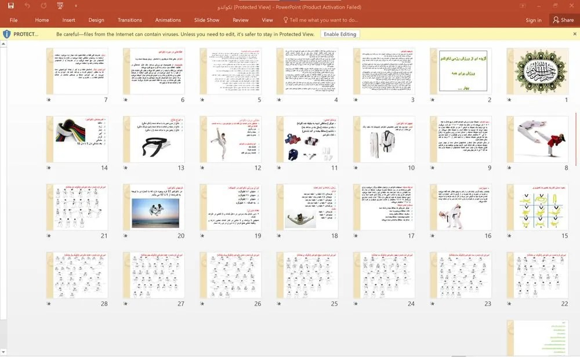Select slide 1 with the calligraphy emblem
Screen dimensions: 580x357
click(x=538, y=71)
